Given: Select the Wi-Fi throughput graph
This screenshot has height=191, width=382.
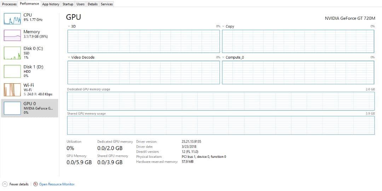Looking at the screenshot, I should 13,90.
